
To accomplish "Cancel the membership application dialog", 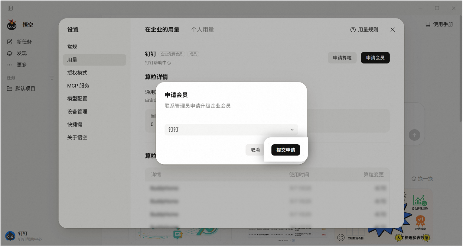I will coord(255,150).
